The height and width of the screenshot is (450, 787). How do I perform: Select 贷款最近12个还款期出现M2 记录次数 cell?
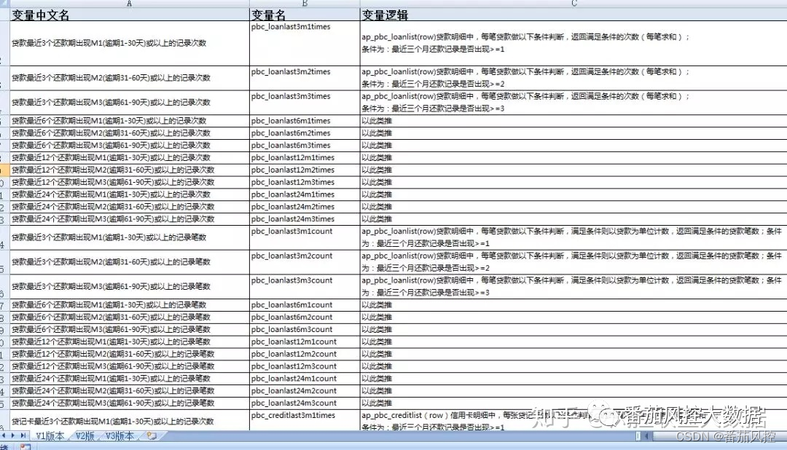pyautogui.click(x=130, y=170)
